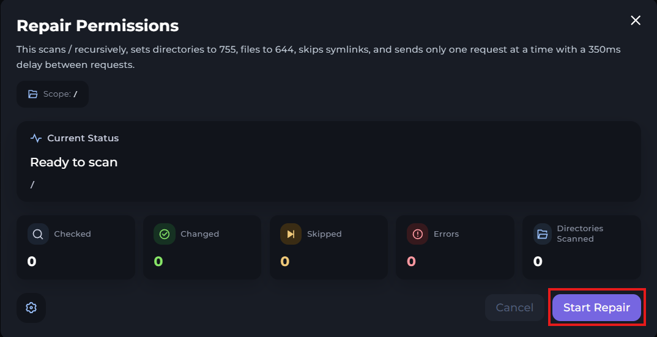
Task: Click the green Changed count value
Action: point(158,262)
